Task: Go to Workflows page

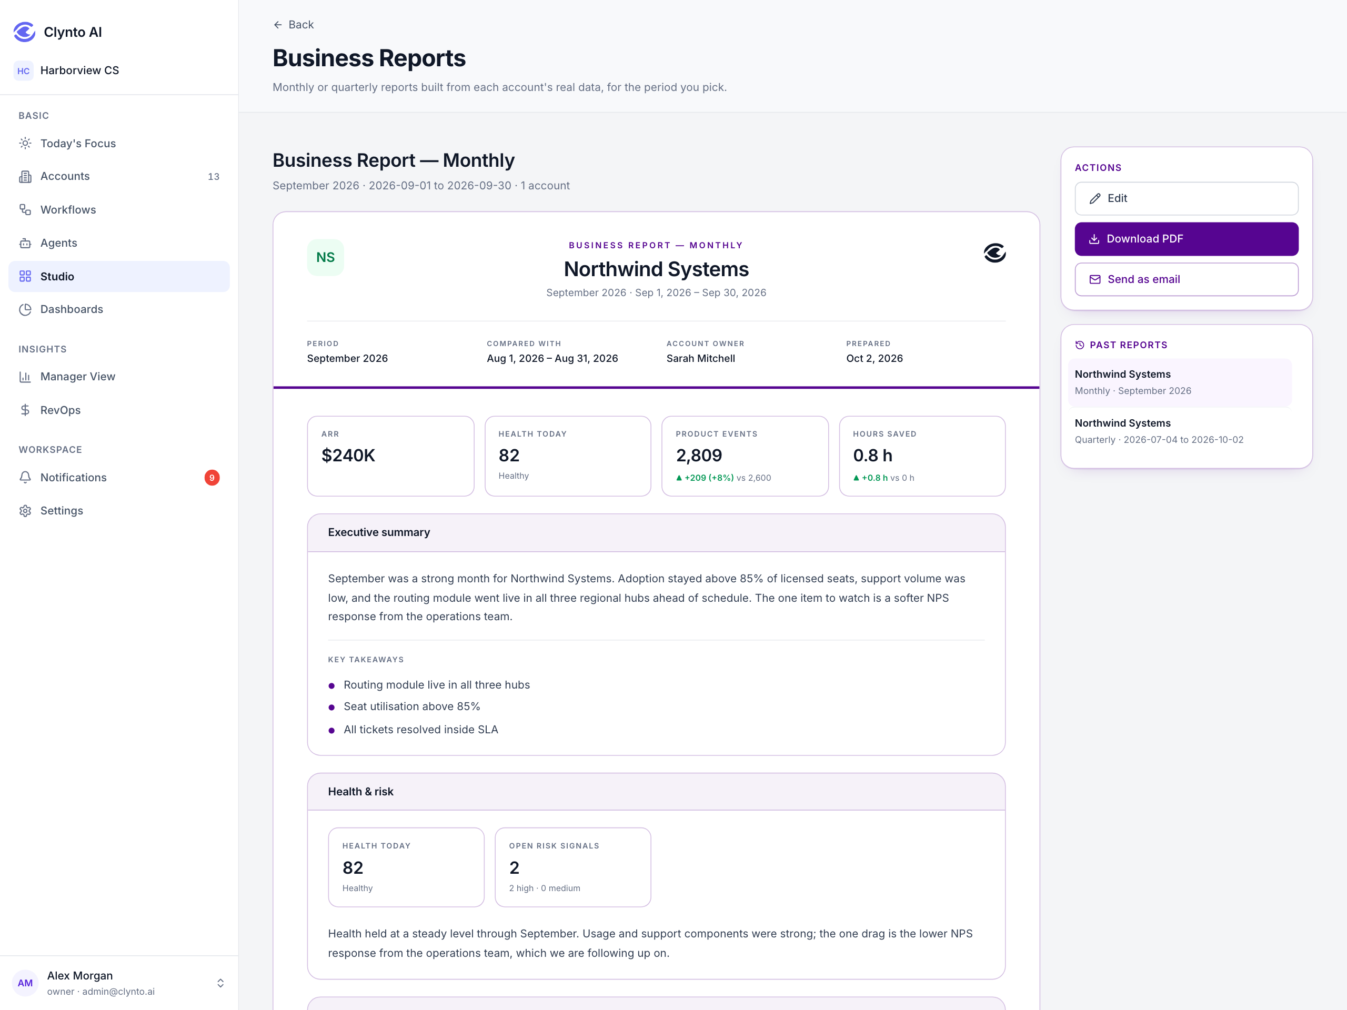Action: tap(119, 209)
